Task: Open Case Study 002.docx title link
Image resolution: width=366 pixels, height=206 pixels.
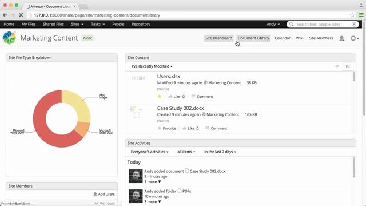Action: tap(181, 108)
